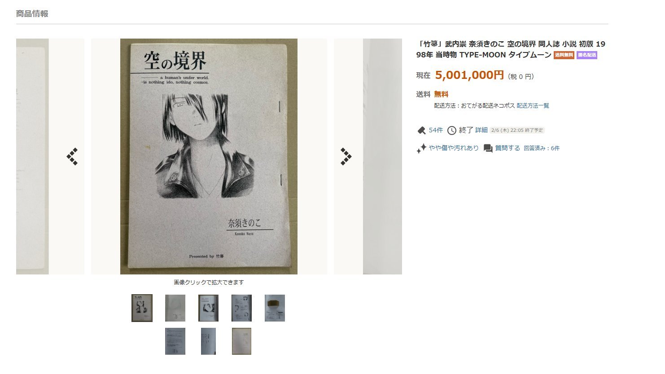Select the last thumbnail in second row
The height and width of the screenshot is (374, 665).
(241, 341)
